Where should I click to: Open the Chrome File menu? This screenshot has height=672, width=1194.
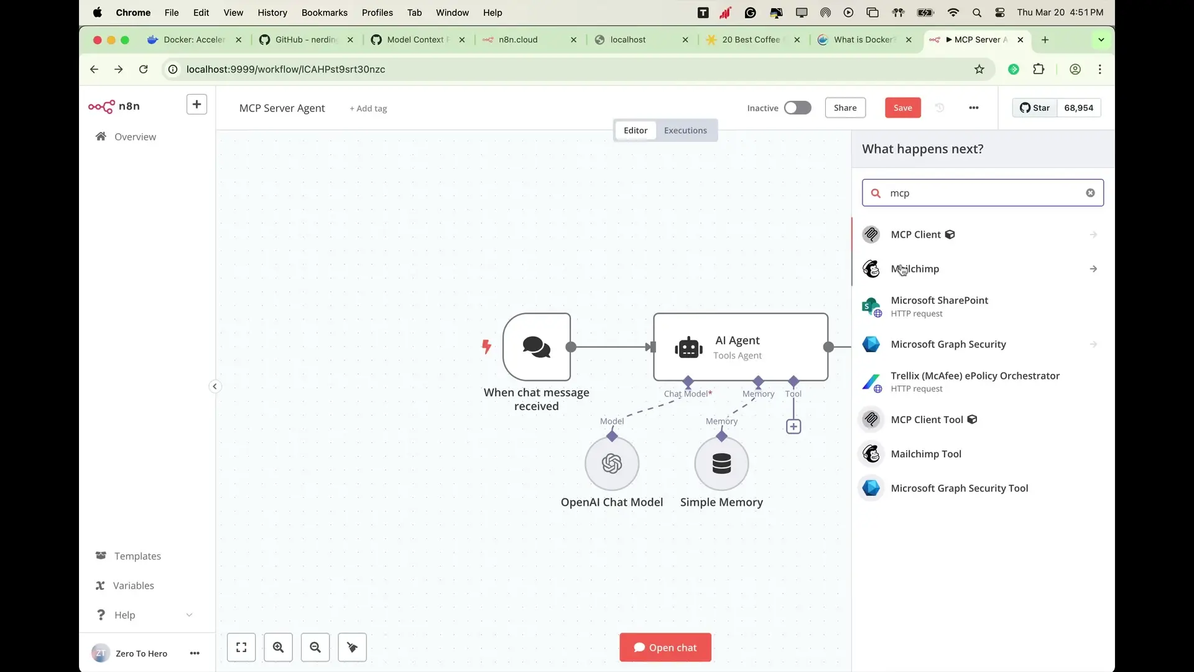pos(172,12)
